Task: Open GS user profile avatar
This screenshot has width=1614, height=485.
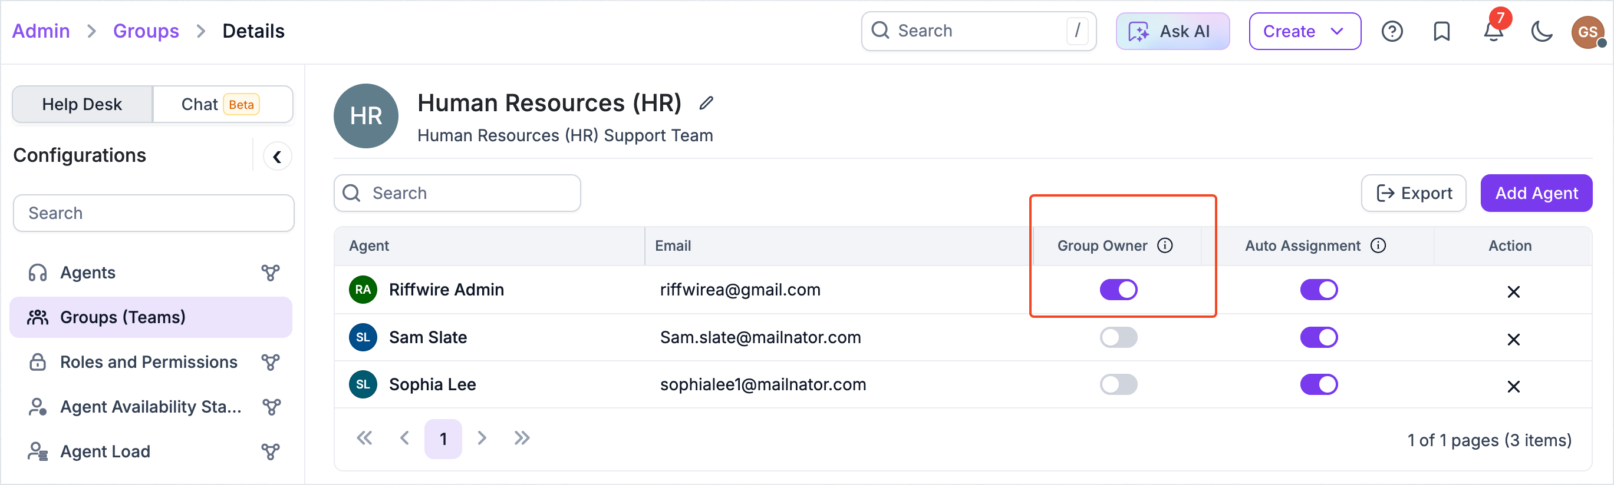Action: [1587, 31]
